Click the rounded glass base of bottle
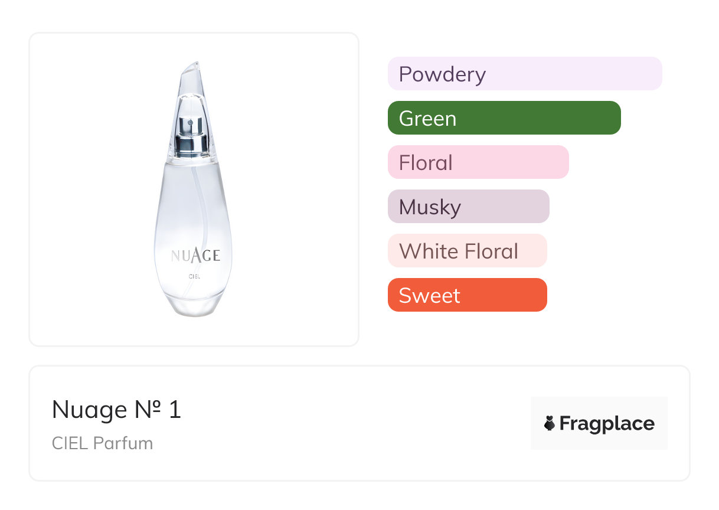The height and width of the screenshot is (510, 719). (x=195, y=305)
